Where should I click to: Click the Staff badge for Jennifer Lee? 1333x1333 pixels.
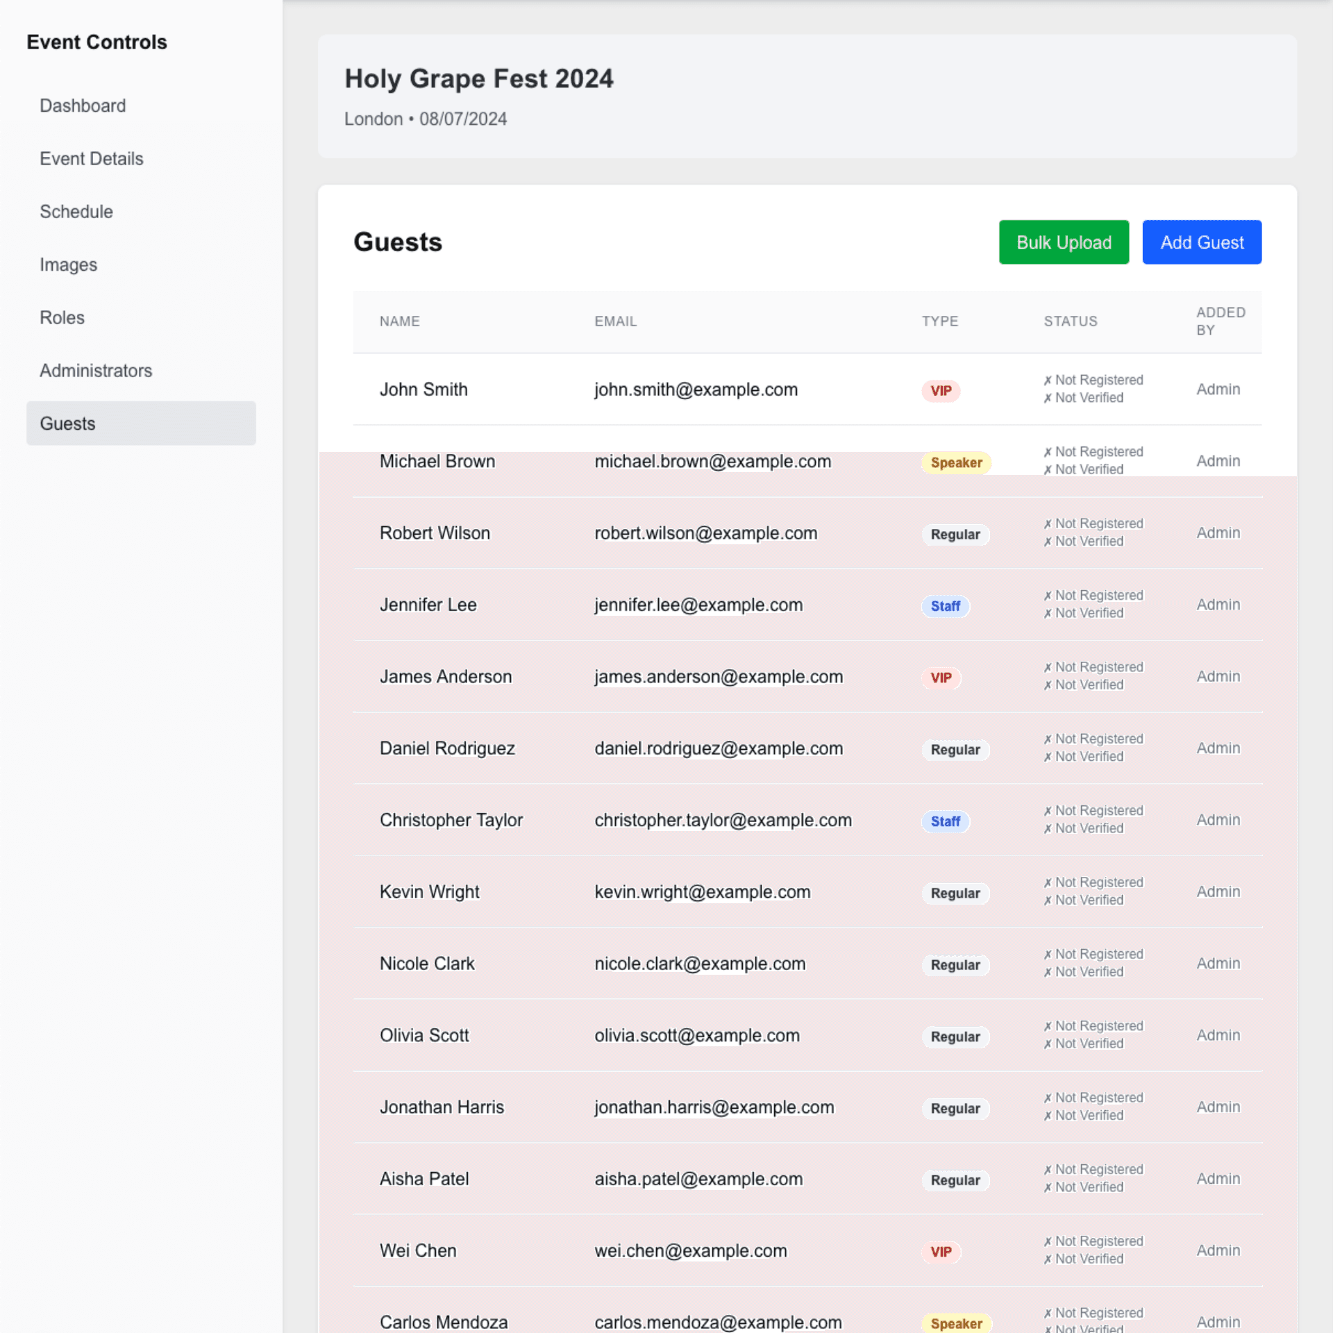point(946,606)
